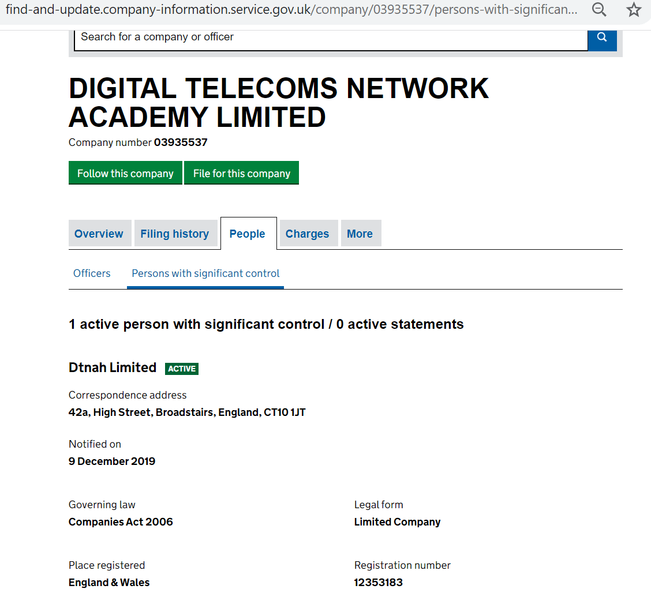Open the Overview tab
This screenshot has width=651, height=608.
click(99, 234)
